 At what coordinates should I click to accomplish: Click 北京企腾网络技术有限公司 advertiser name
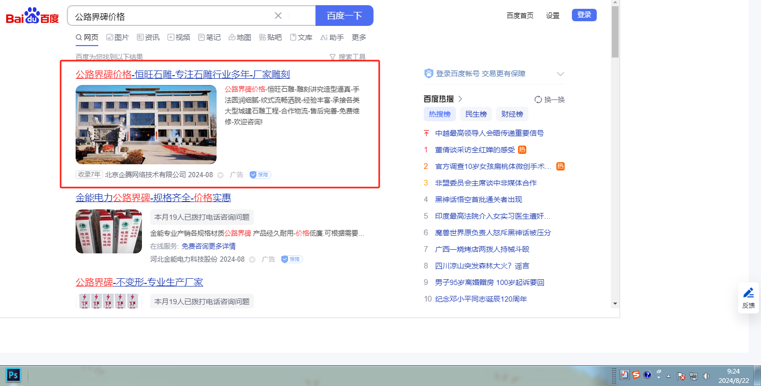click(146, 175)
